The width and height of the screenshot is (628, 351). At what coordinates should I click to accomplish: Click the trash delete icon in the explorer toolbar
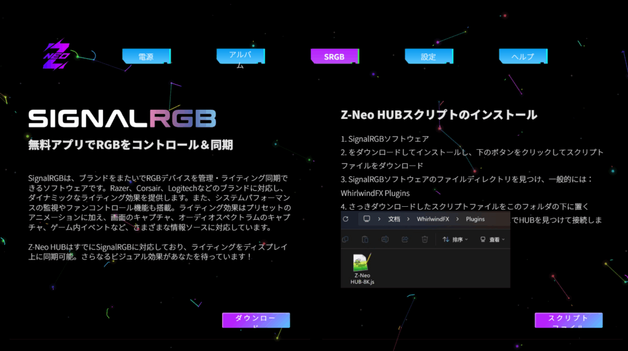pos(425,239)
